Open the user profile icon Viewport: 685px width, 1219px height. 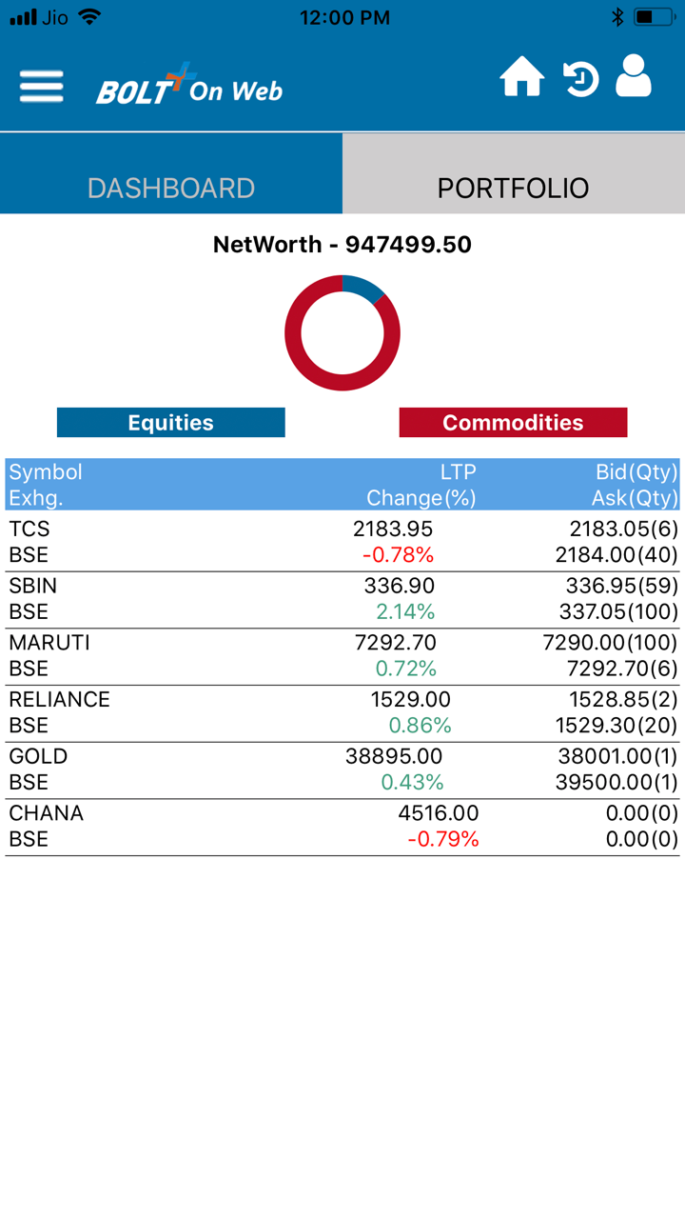coord(634,76)
